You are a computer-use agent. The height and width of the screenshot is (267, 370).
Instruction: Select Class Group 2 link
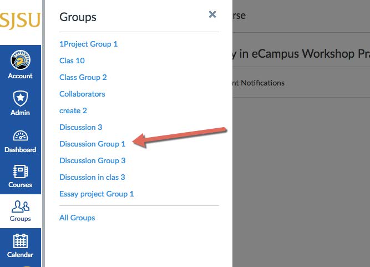coord(83,77)
